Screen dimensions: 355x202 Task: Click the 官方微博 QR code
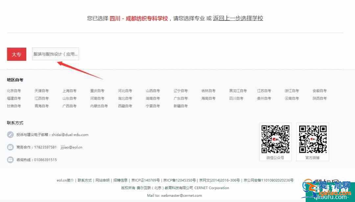tap(312, 139)
